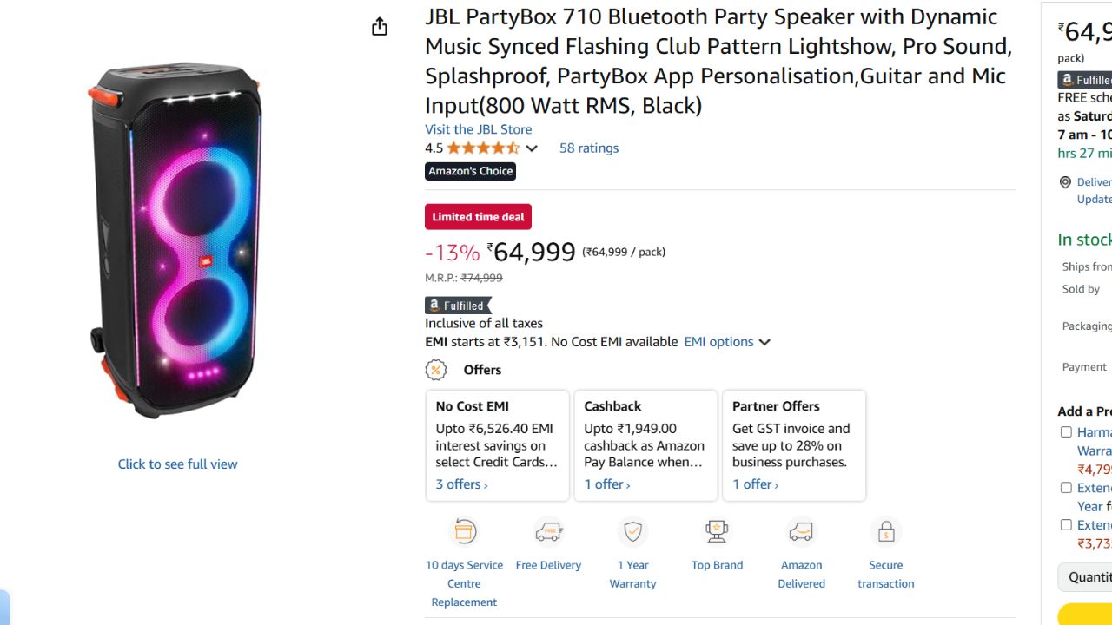
Task: Click the 10 days Service Centre Replacement icon
Action: [465, 531]
